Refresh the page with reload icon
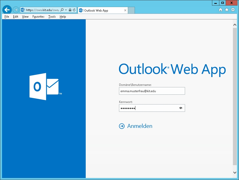239x180 pixels. coord(74,10)
